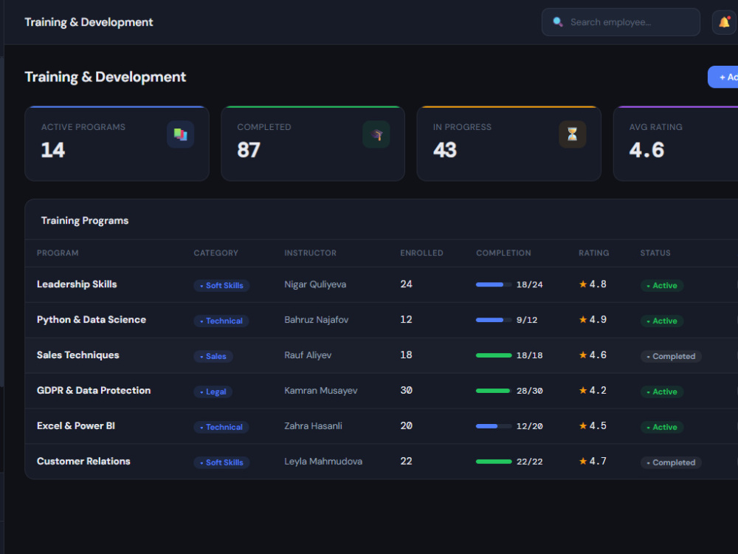Click the Legal category tag
This screenshot has height=554, width=738.
(x=213, y=391)
